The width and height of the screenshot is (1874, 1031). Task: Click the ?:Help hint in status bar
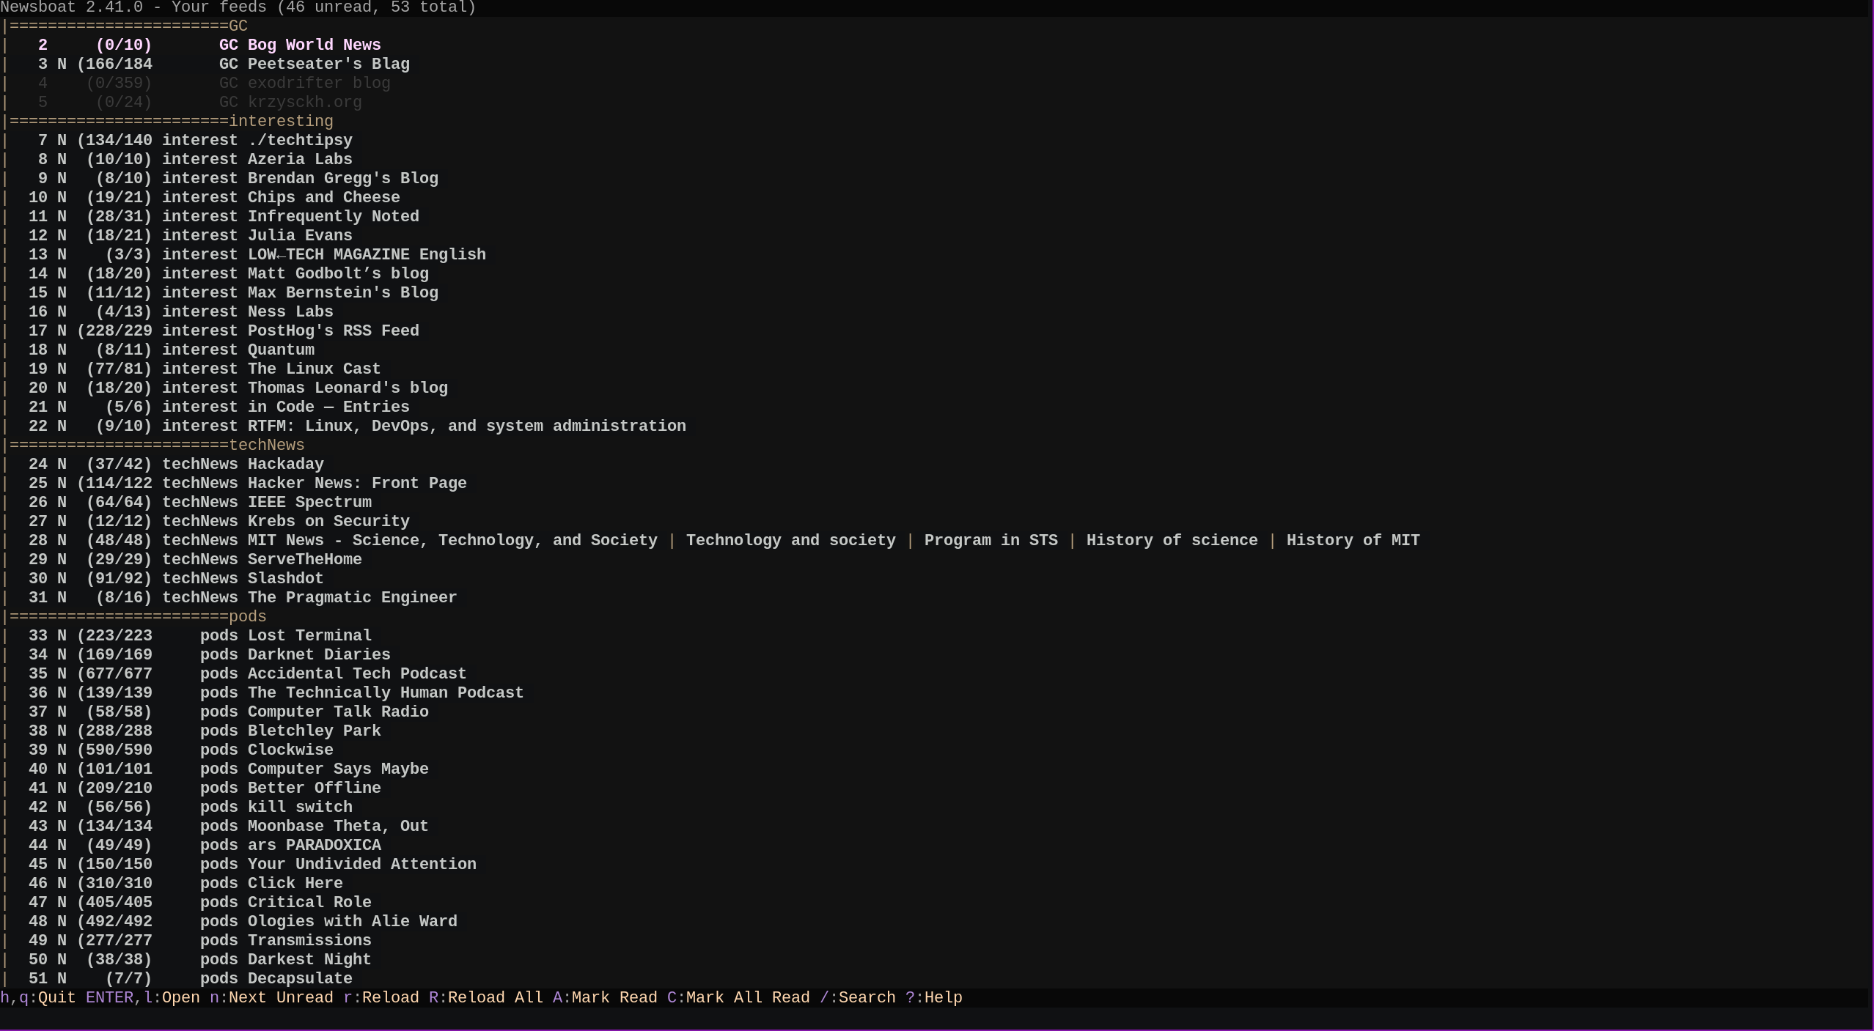pyautogui.click(x=933, y=997)
